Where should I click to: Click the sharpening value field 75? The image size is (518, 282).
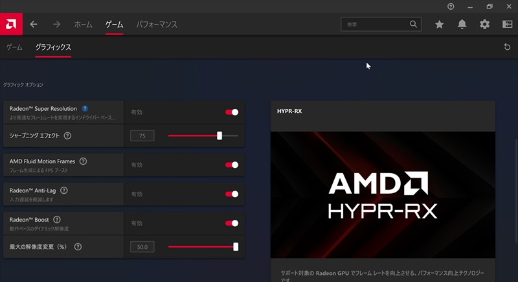tap(142, 135)
